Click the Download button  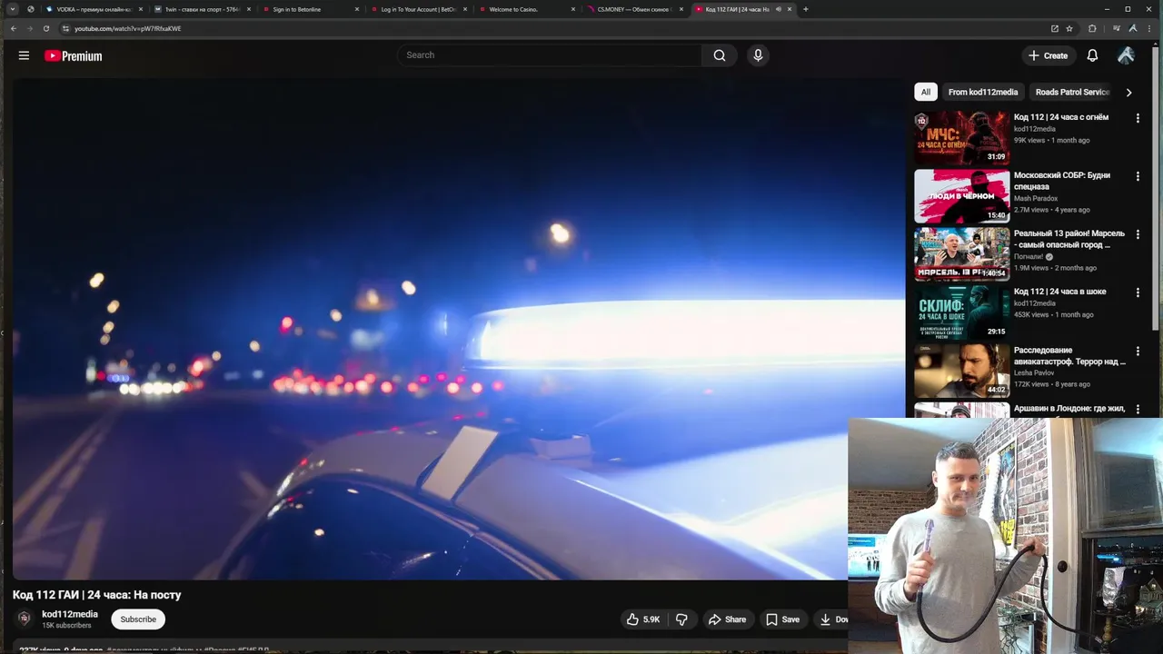(x=832, y=619)
